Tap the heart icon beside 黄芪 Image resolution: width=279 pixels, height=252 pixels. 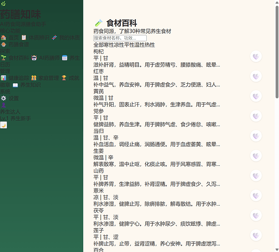click(x=256, y=96)
